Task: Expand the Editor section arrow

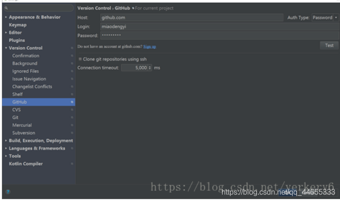Action: pos(6,33)
